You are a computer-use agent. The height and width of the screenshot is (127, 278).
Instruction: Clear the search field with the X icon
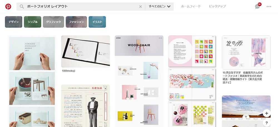140,7
